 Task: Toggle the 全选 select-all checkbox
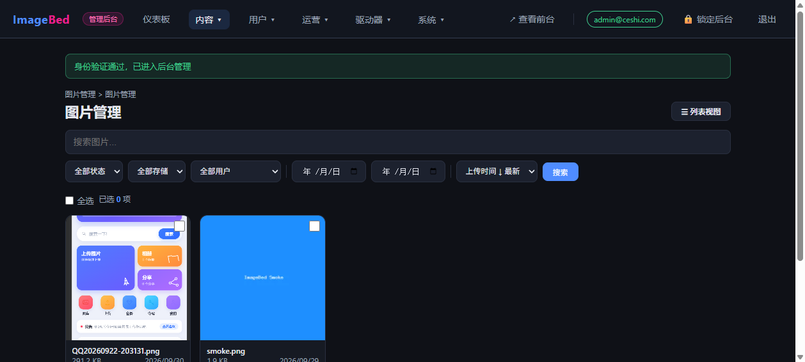tap(70, 201)
